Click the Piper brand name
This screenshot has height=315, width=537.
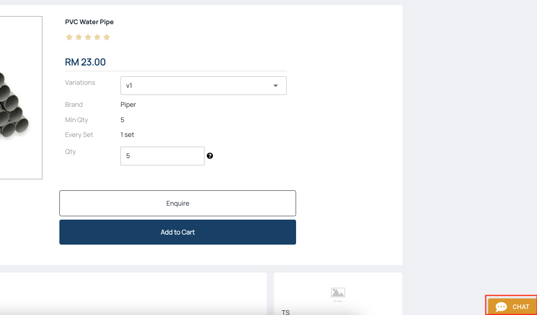pos(128,105)
